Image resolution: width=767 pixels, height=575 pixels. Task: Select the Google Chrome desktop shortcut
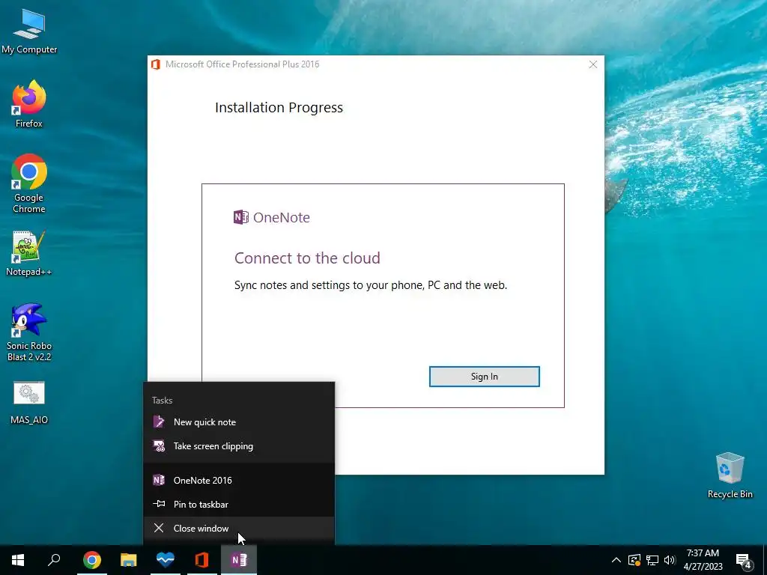coord(29,184)
